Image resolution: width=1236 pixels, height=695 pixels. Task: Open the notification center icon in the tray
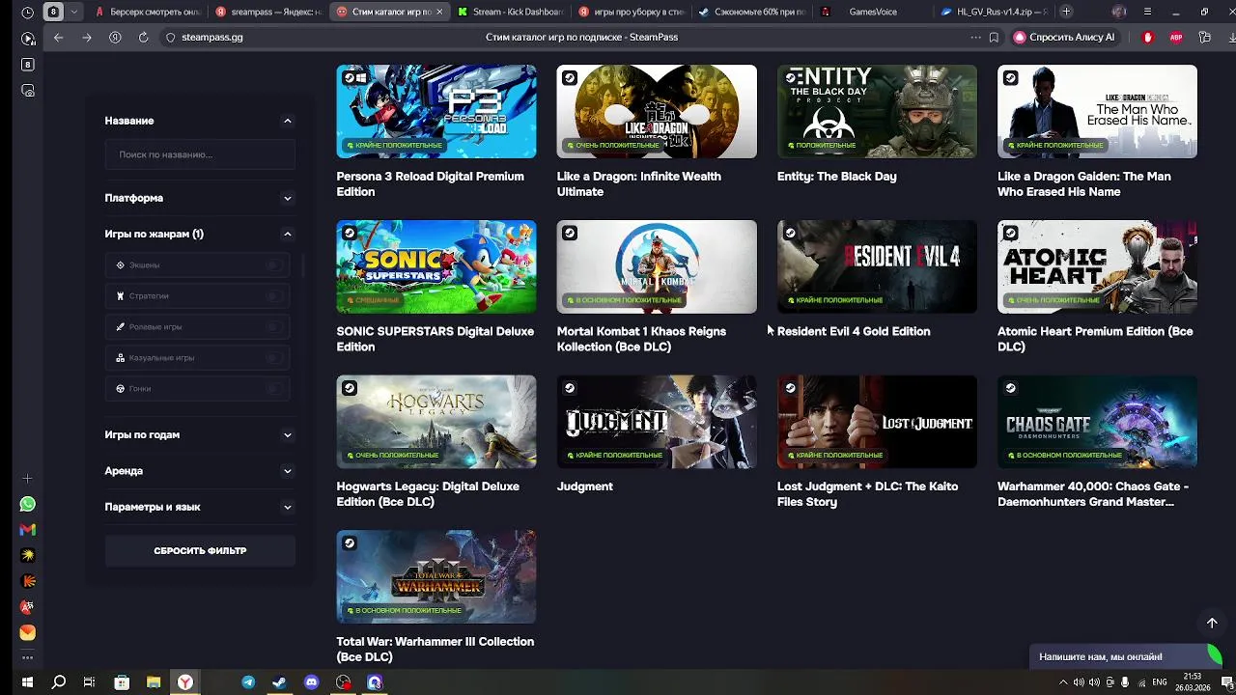1226,682
